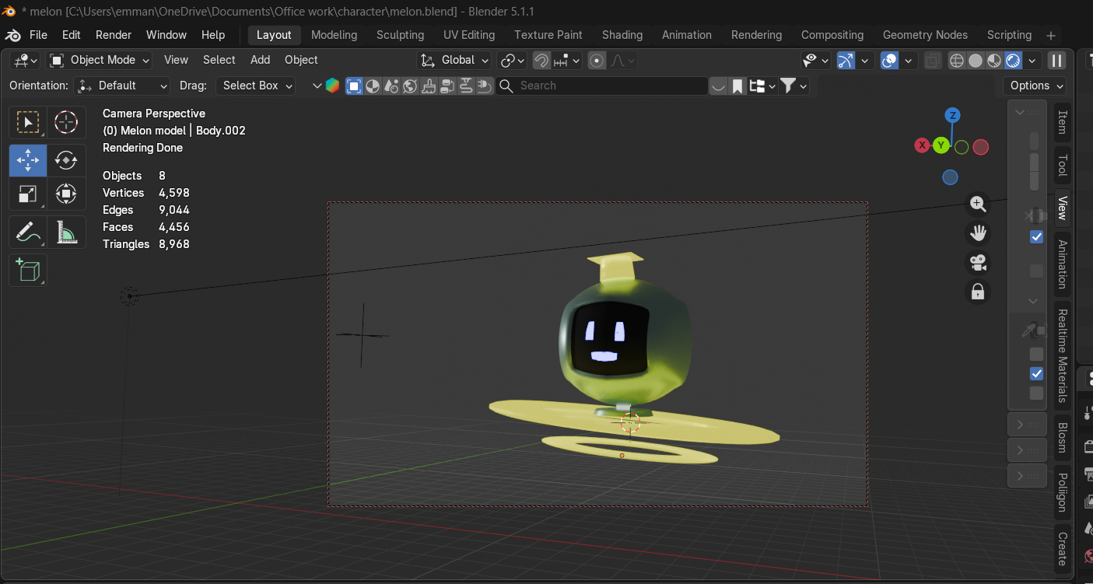Click the melon character's screen face

tap(610, 338)
